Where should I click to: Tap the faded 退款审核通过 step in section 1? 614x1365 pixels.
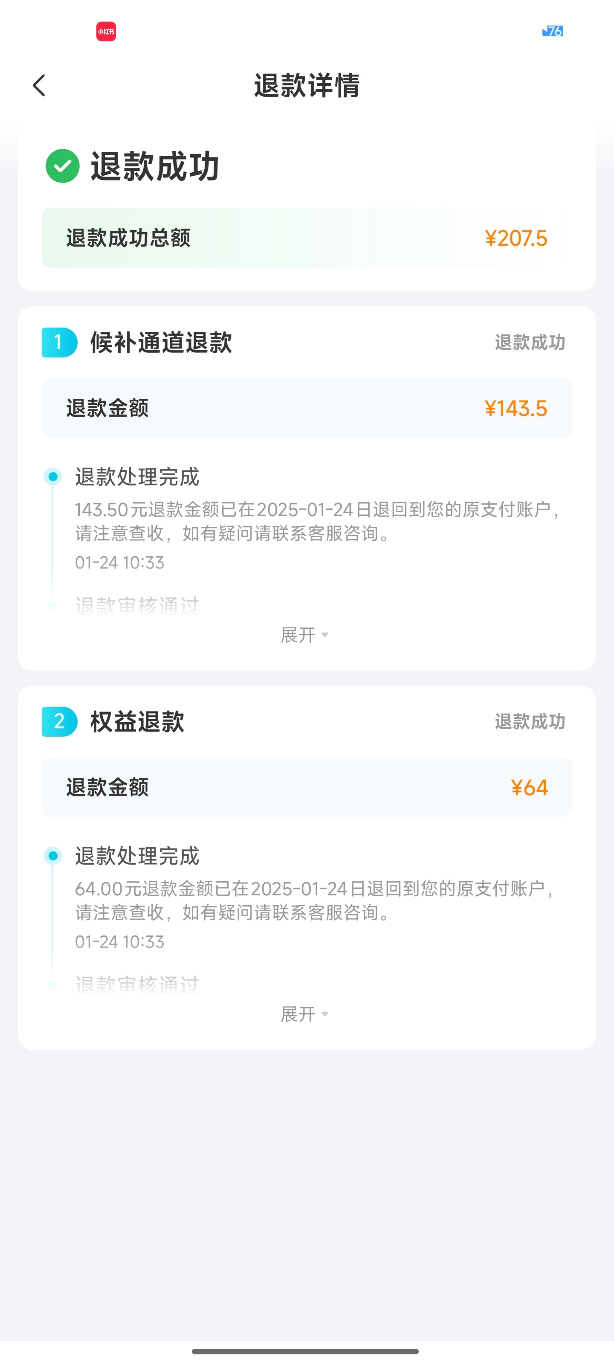pyautogui.click(x=137, y=605)
